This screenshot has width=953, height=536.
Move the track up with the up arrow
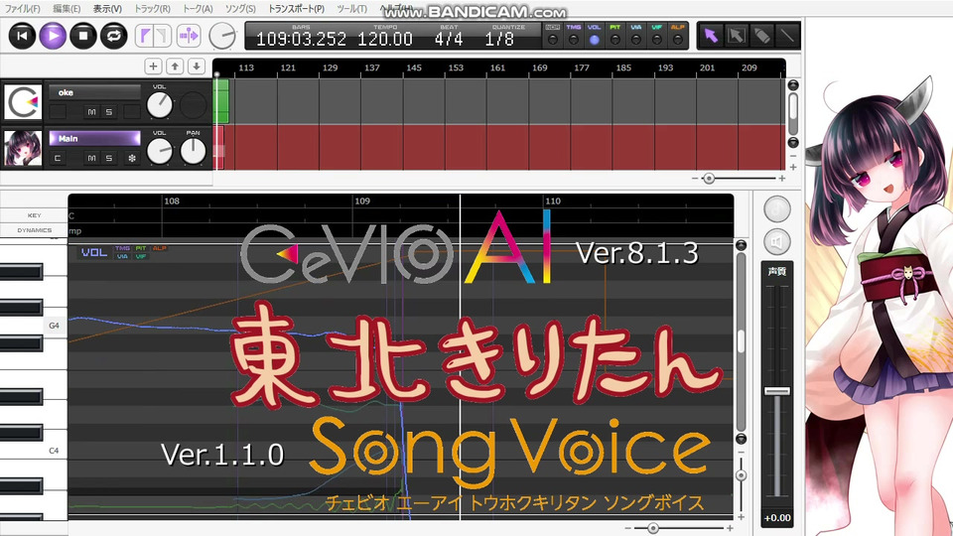175,67
